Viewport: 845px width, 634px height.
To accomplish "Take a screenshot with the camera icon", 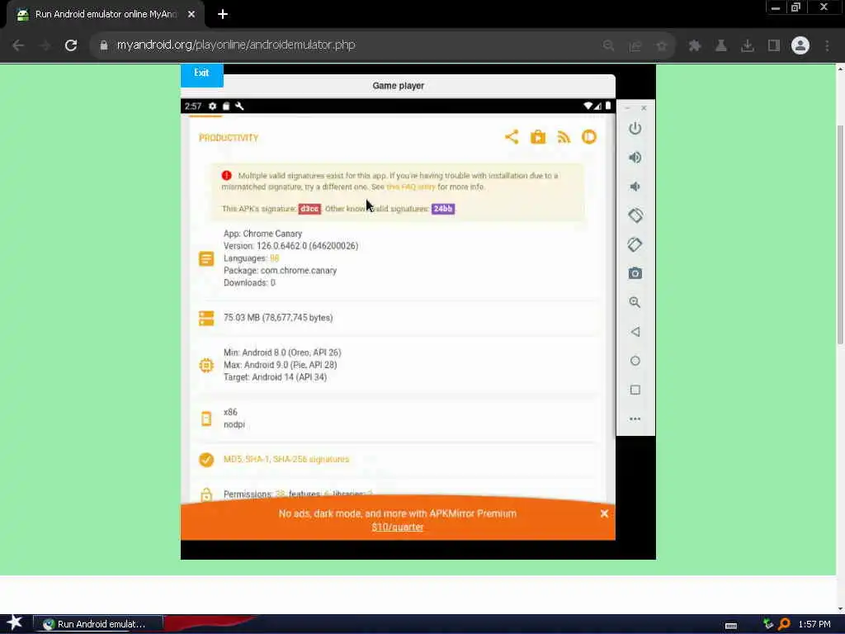I will click(635, 273).
